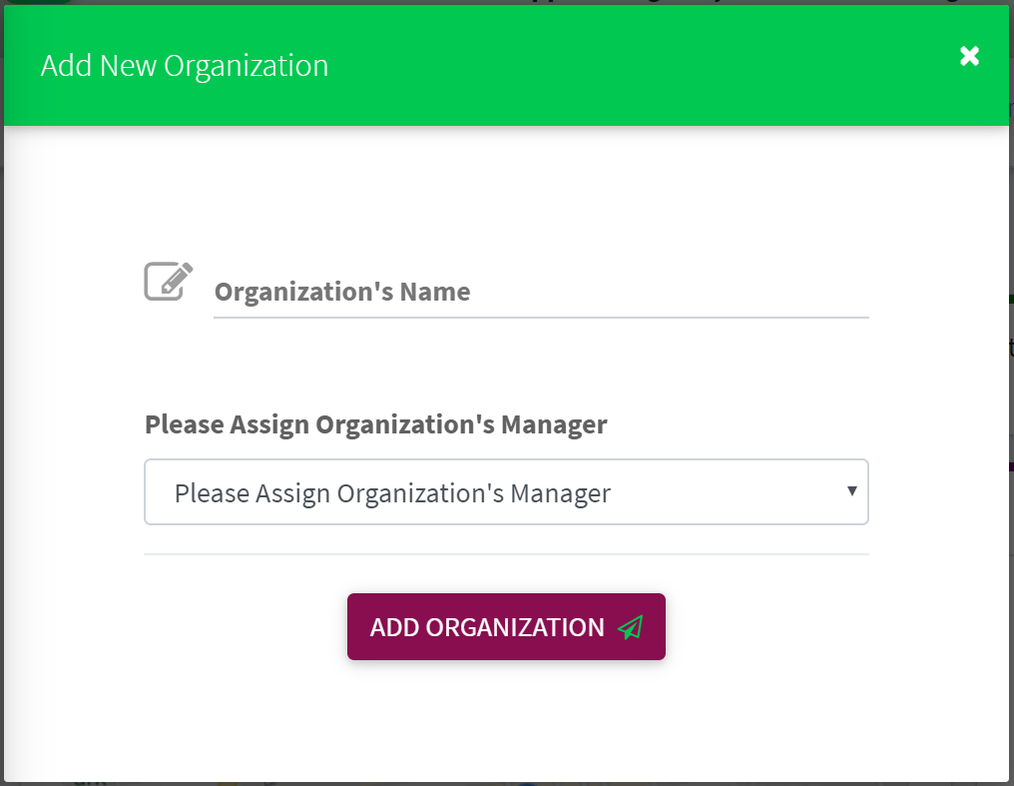Image resolution: width=1014 pixels, height=786 pixels.
Task: Click the green dialog header bar
Action: click(x=506, y=65)
